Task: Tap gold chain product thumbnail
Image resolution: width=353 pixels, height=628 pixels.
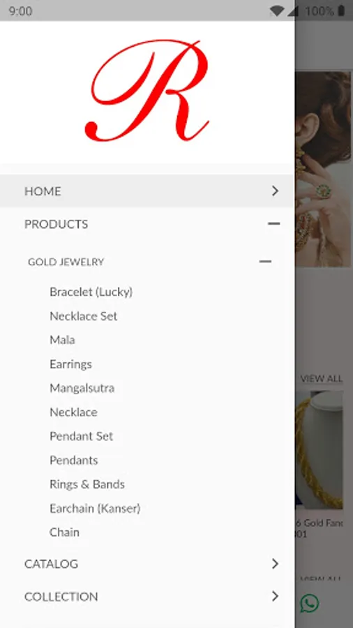Action: click(x=319, y=450)
